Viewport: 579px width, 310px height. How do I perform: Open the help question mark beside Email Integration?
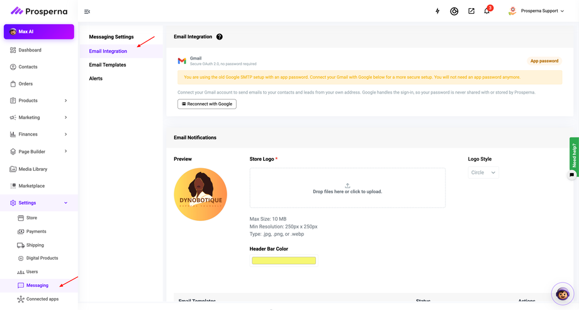pos(220,37)
